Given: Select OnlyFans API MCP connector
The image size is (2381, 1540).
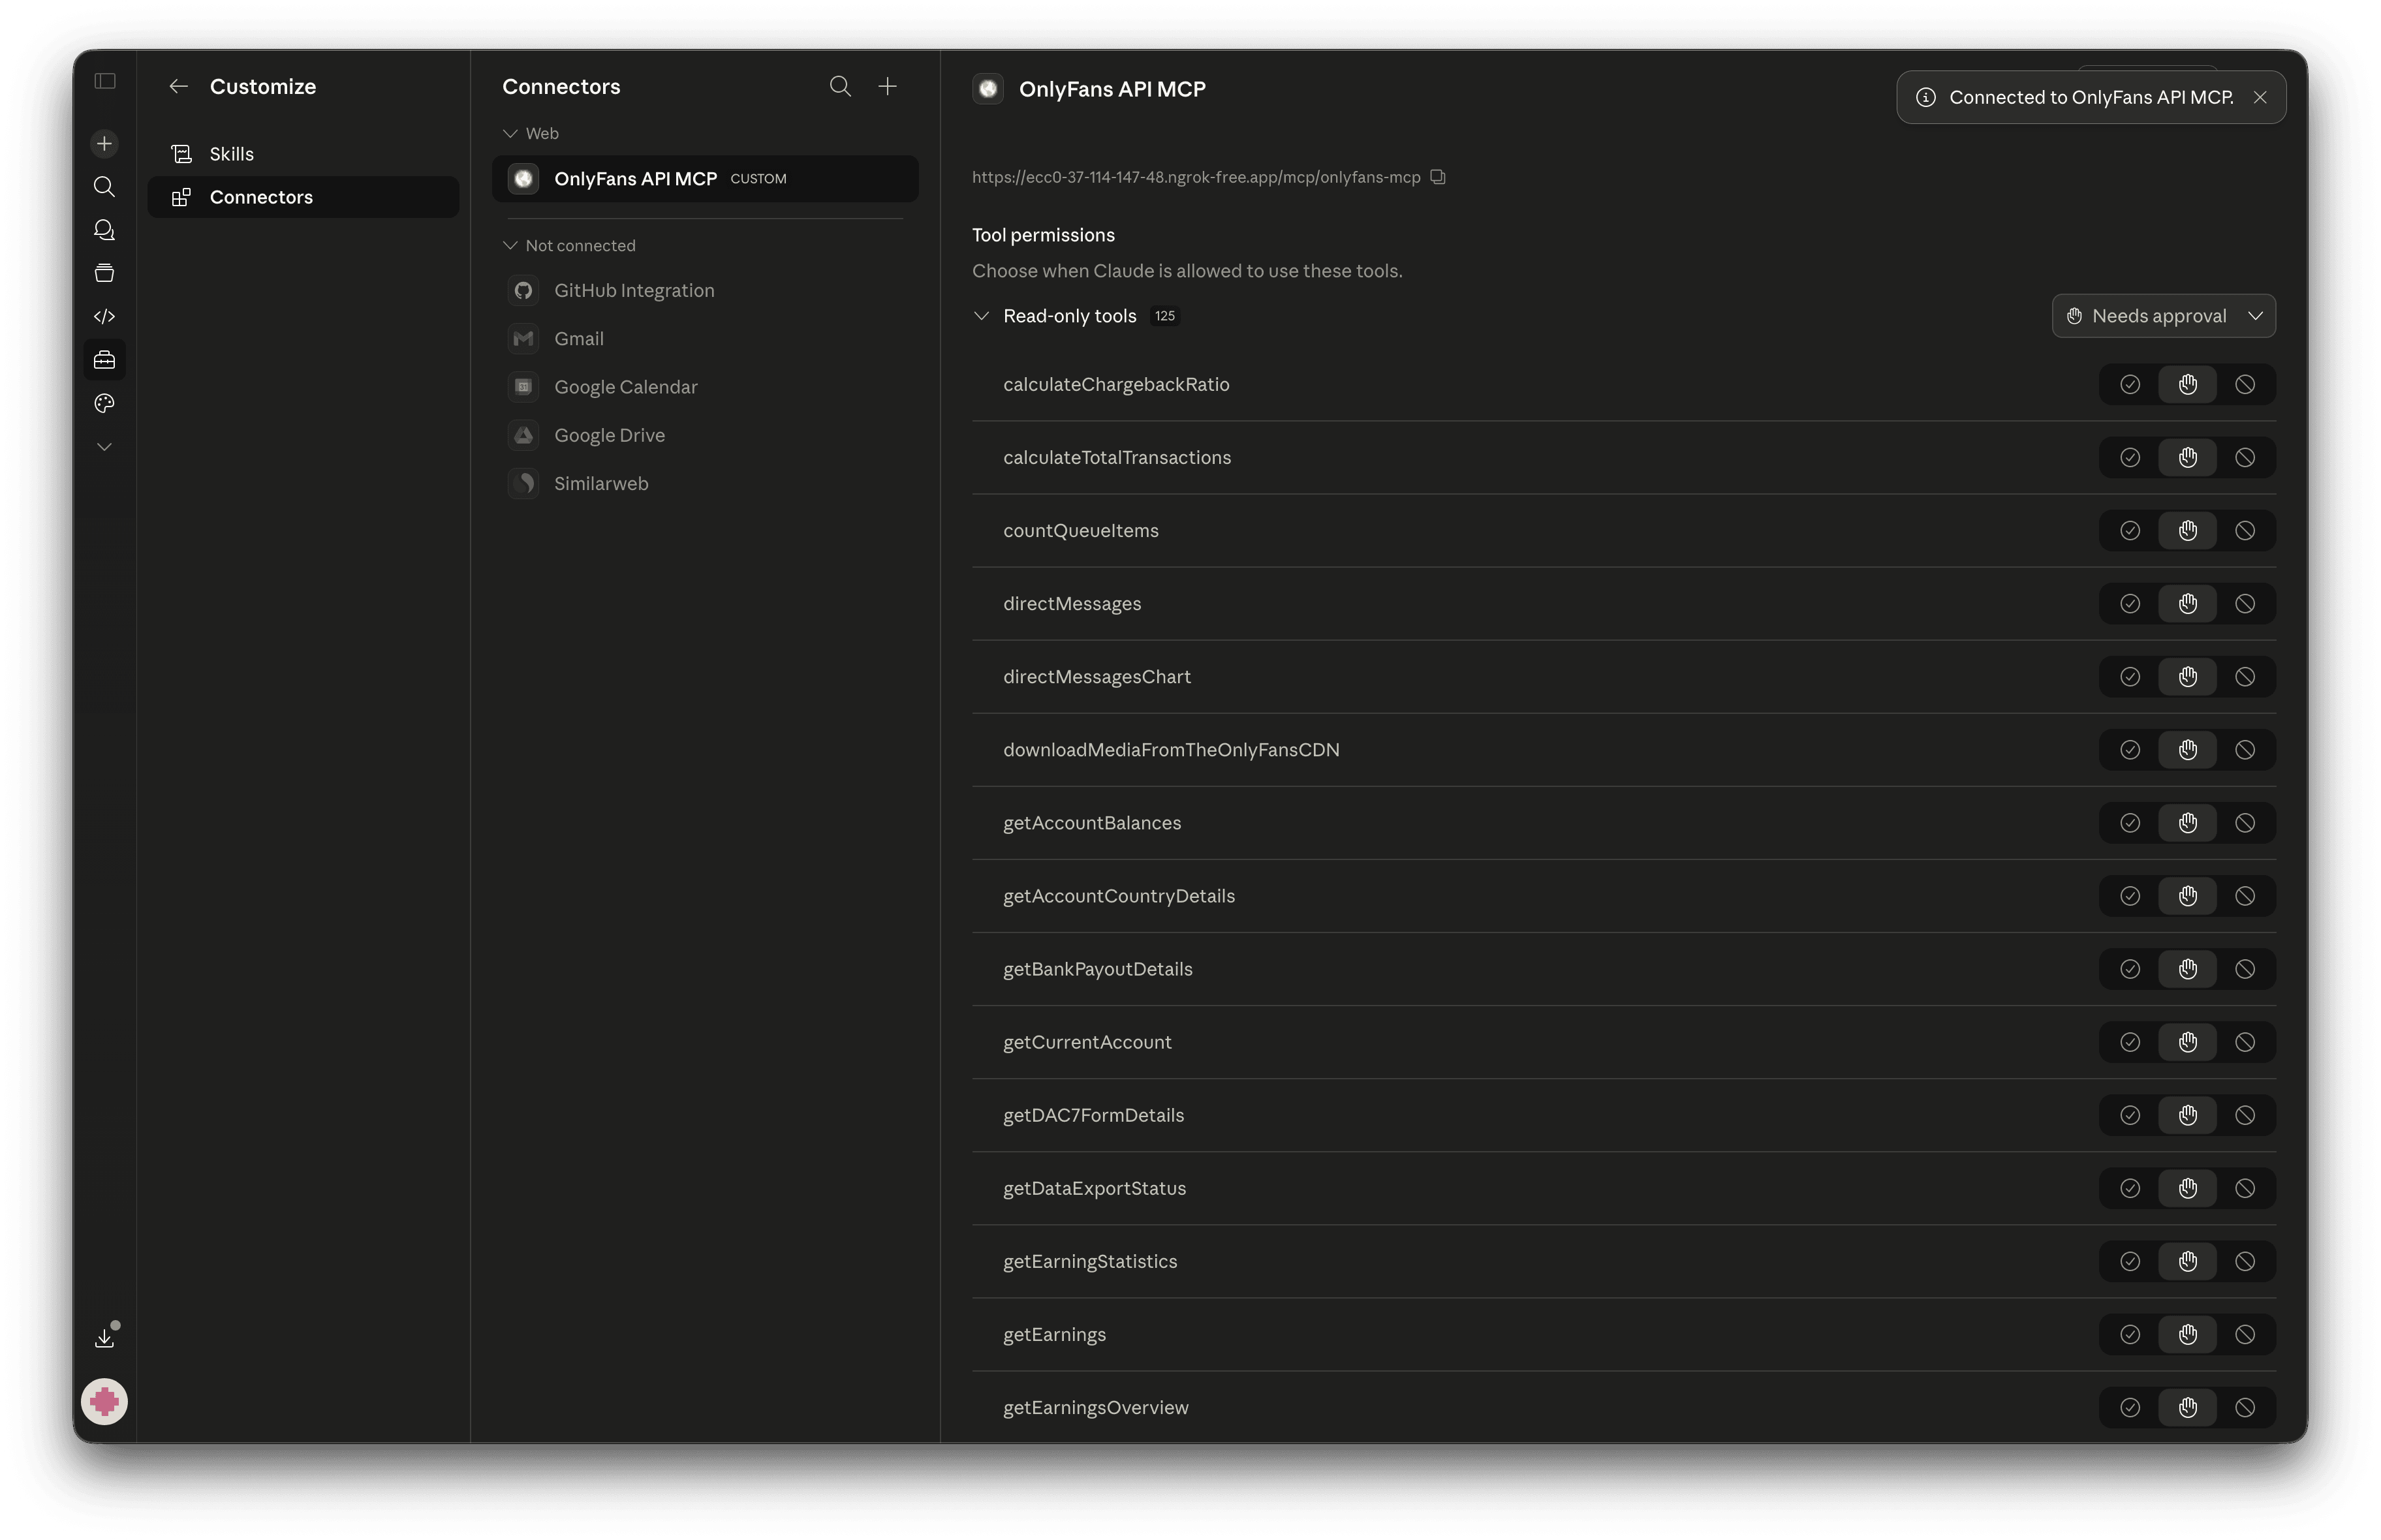Looking at the screenshot, I should point(705,179).
